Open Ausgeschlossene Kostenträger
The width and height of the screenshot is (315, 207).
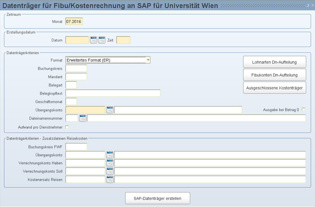point(274,88)
